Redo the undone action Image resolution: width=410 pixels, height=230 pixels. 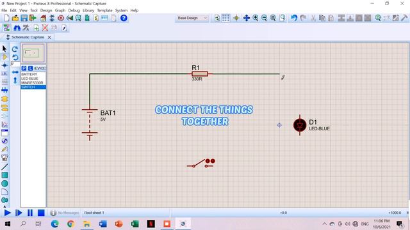tap(303, 18)
